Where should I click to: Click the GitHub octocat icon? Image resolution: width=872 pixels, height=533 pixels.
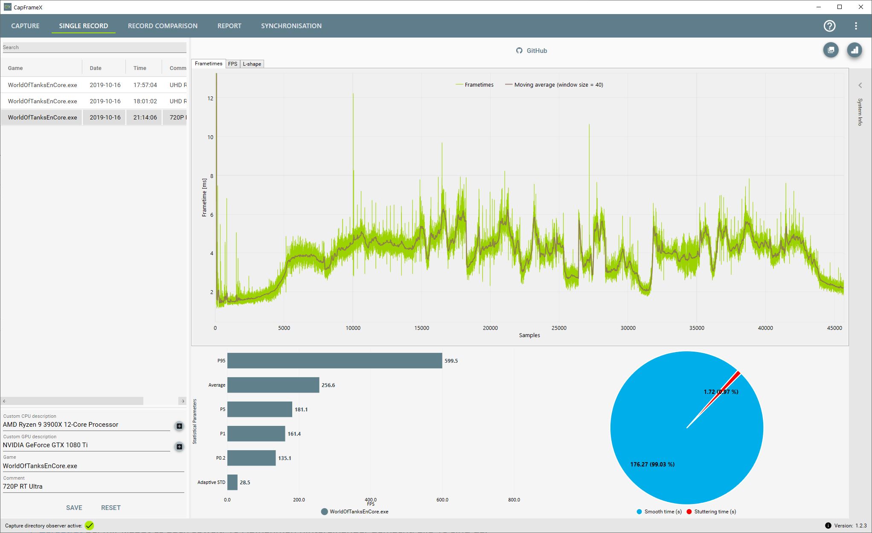519,50
